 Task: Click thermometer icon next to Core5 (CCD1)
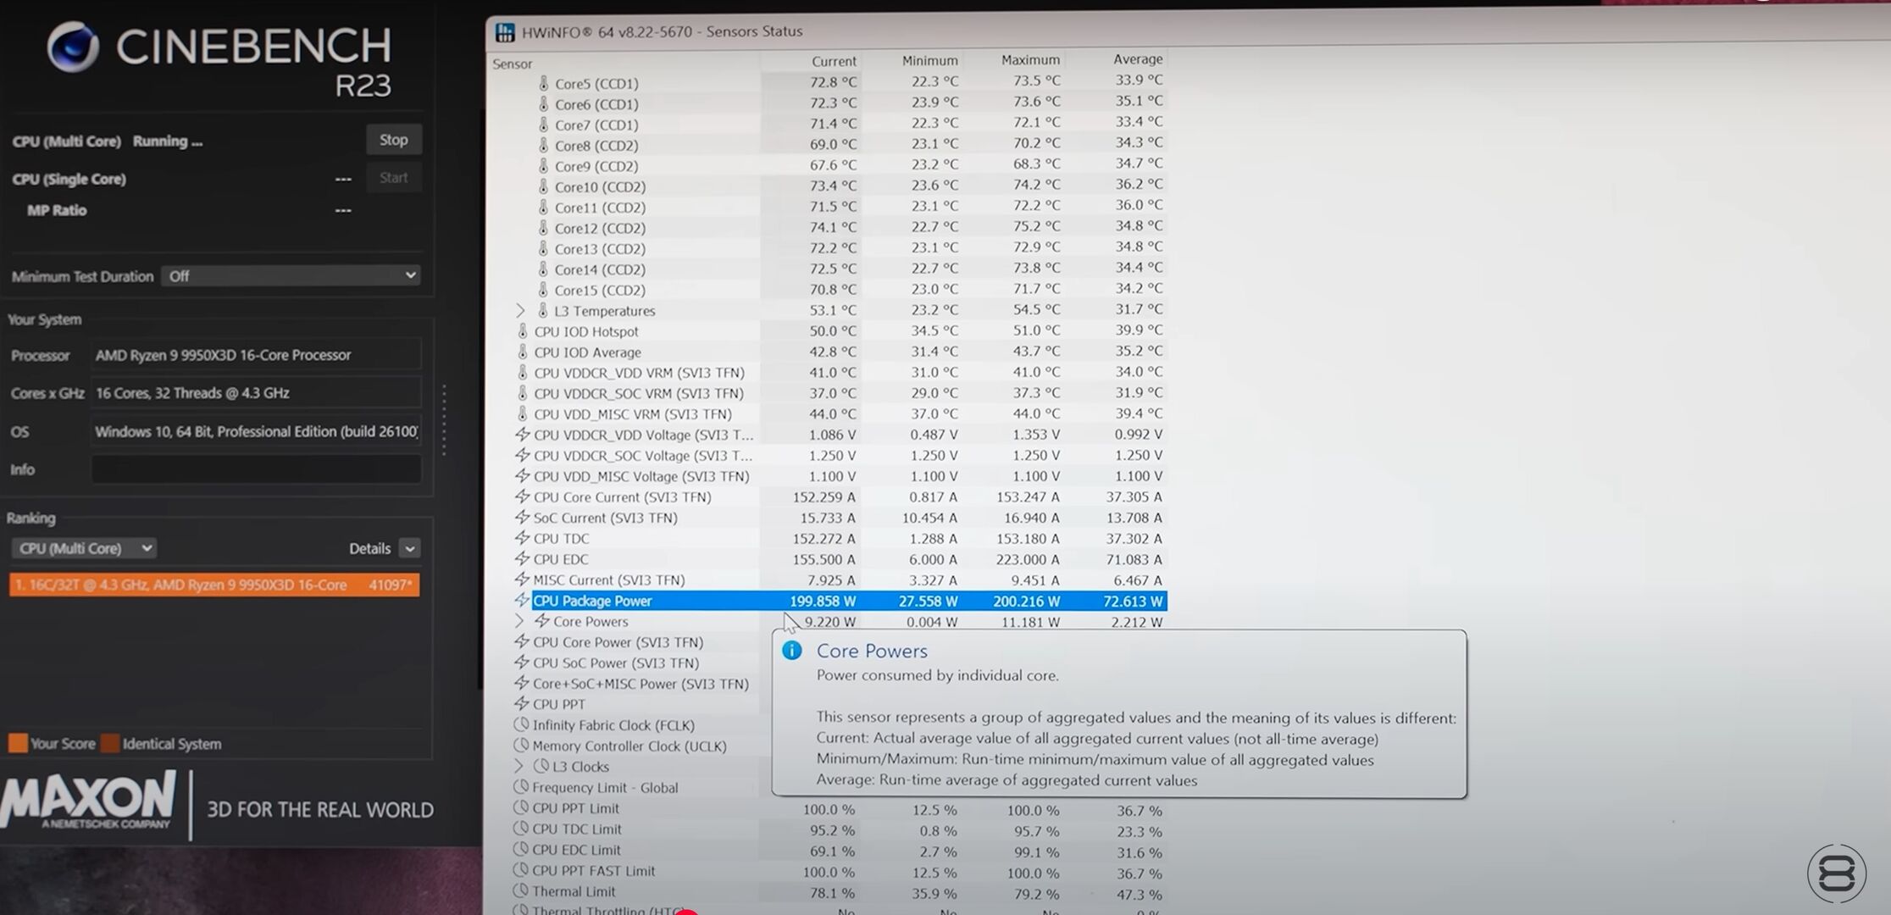coord(543,83)
